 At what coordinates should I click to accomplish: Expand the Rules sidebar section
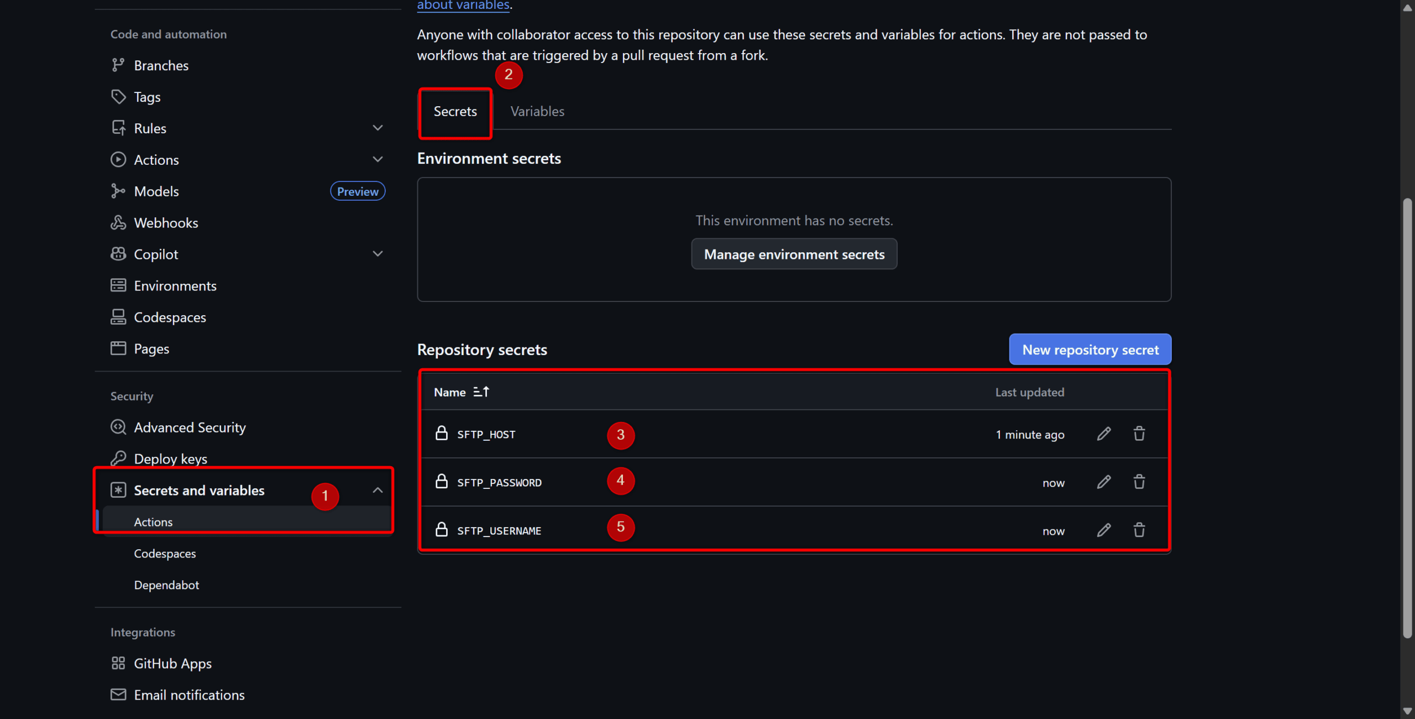click(378, 128)
